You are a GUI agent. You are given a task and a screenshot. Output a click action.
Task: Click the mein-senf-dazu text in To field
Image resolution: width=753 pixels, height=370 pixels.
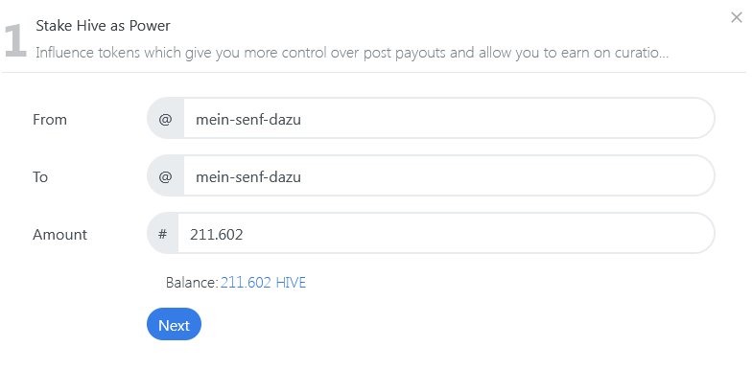[248, 176]
